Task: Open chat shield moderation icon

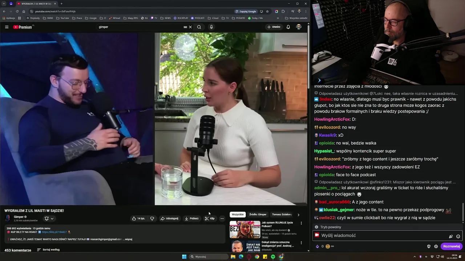Action: click(x=429, y=246)
